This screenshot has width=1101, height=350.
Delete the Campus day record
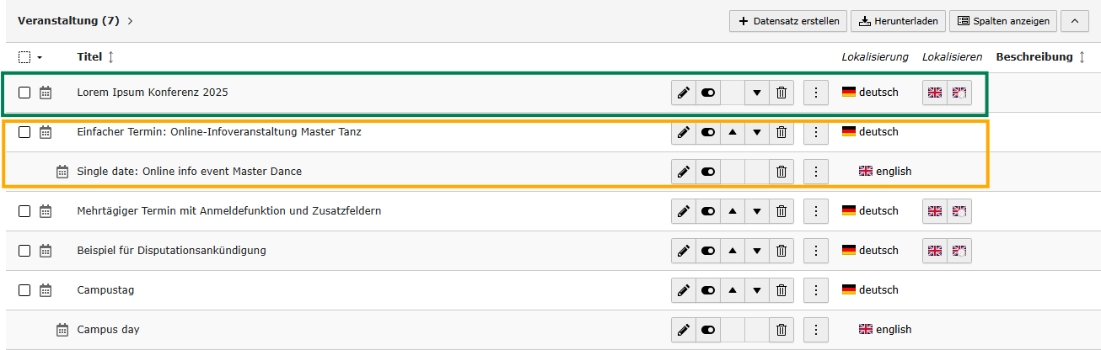click(781, 330)
